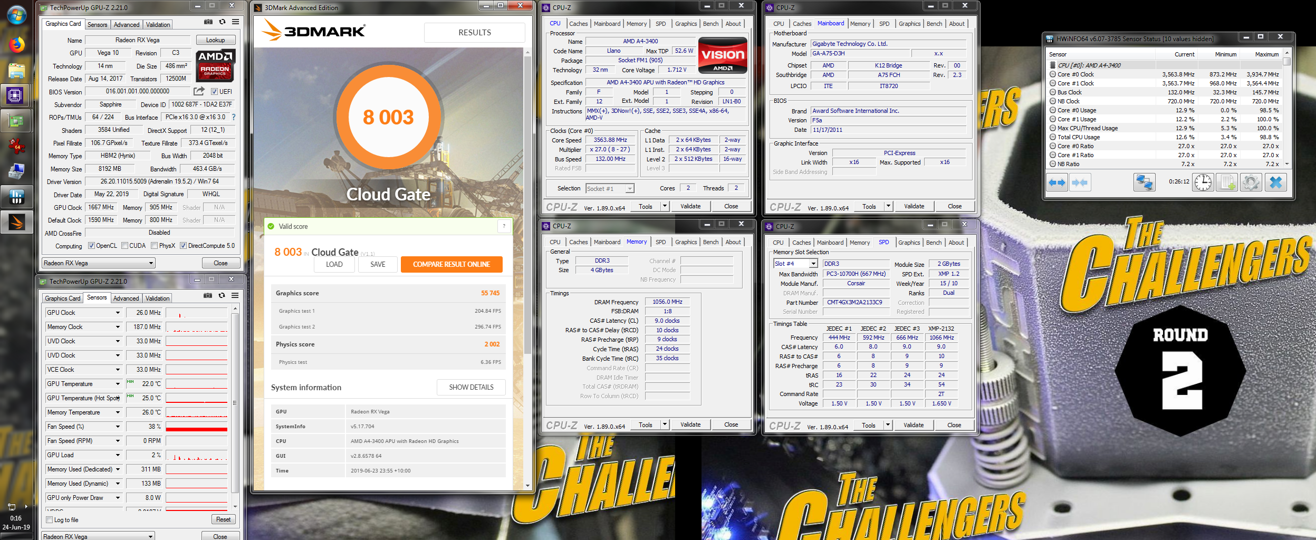Viewport: 1316px width, 540px height.
Task: Click Bus Interface question mark in GPU-Z
Action: point(234,117)
